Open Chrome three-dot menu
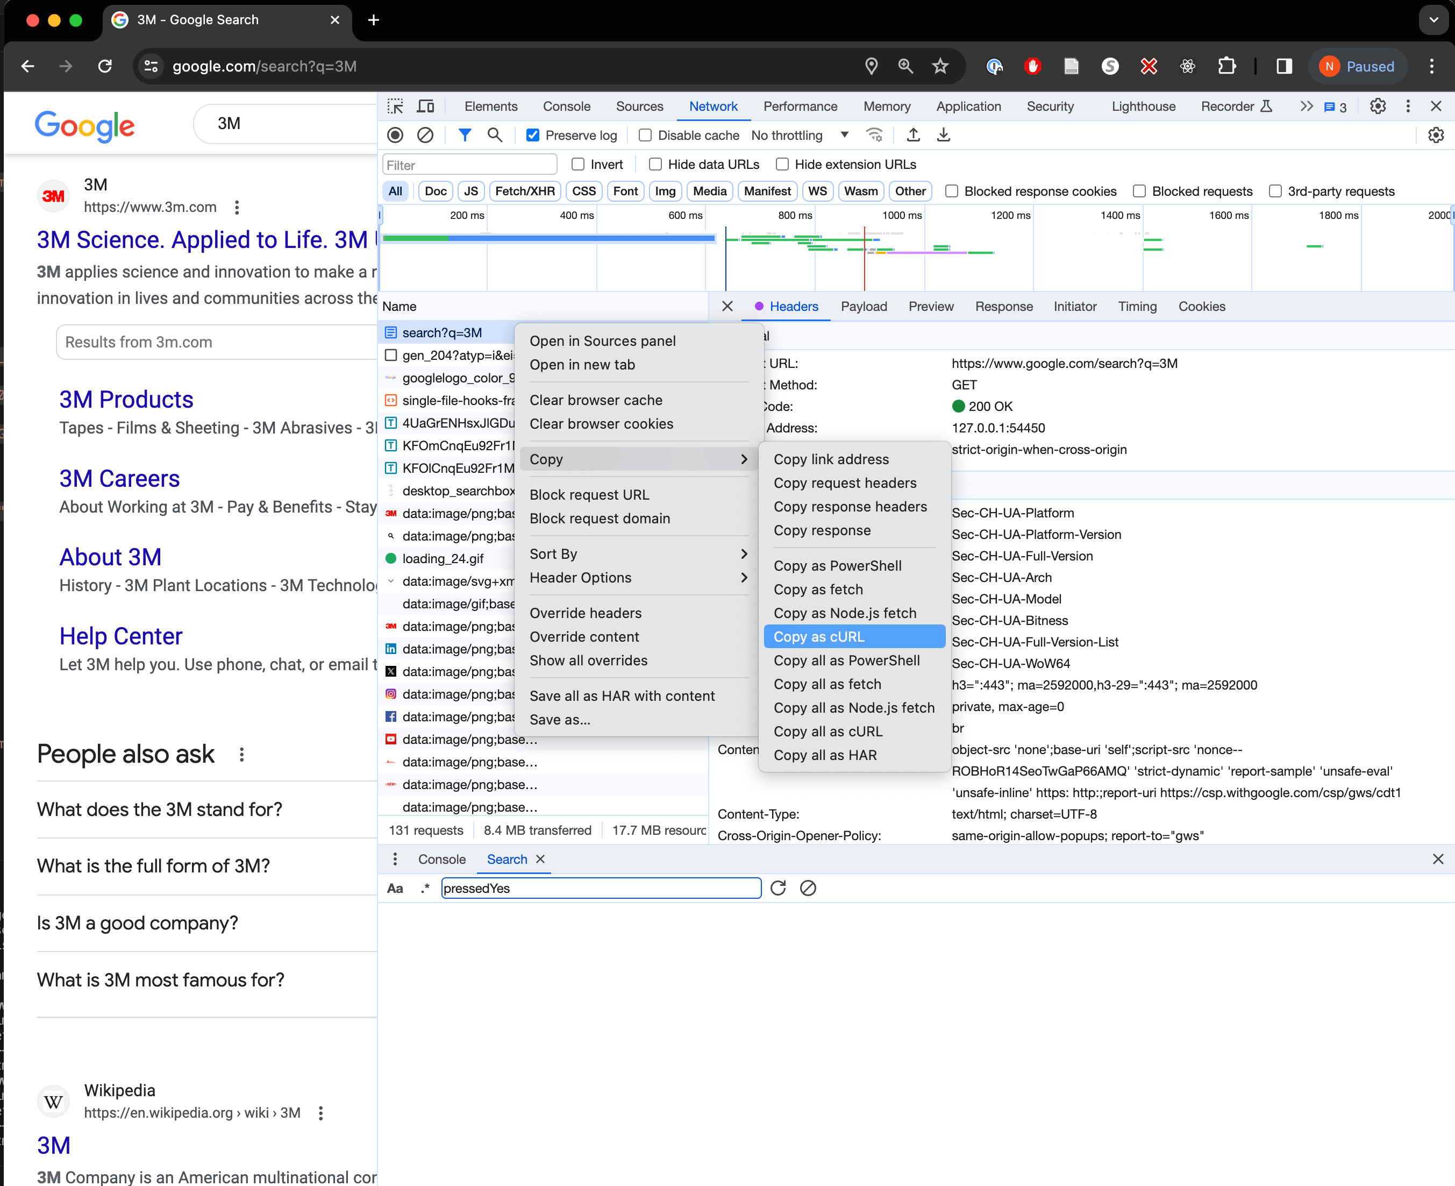 (x=1432, y=66)
